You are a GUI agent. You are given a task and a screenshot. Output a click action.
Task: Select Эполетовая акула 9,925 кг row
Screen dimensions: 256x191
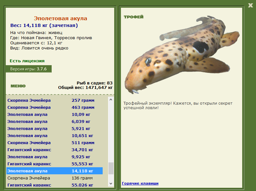[55, 157]
